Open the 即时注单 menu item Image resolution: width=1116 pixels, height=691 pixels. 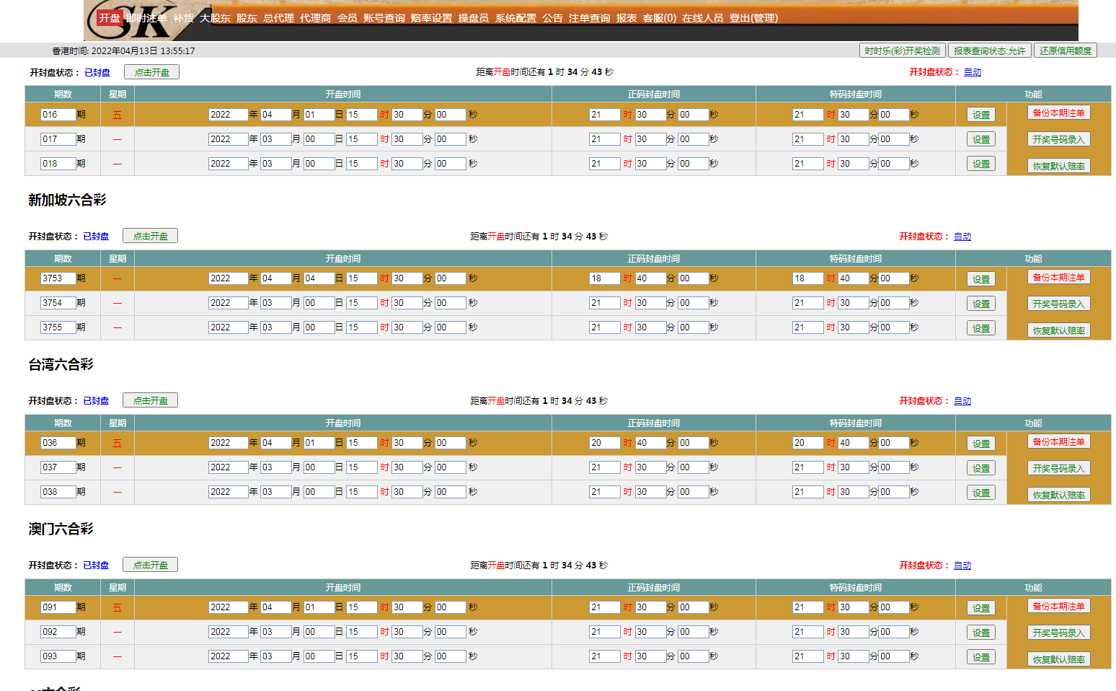click(x=146, y=18)
